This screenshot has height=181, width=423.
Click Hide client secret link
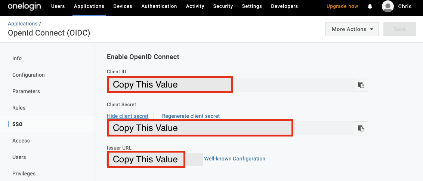tap(127, 116)
